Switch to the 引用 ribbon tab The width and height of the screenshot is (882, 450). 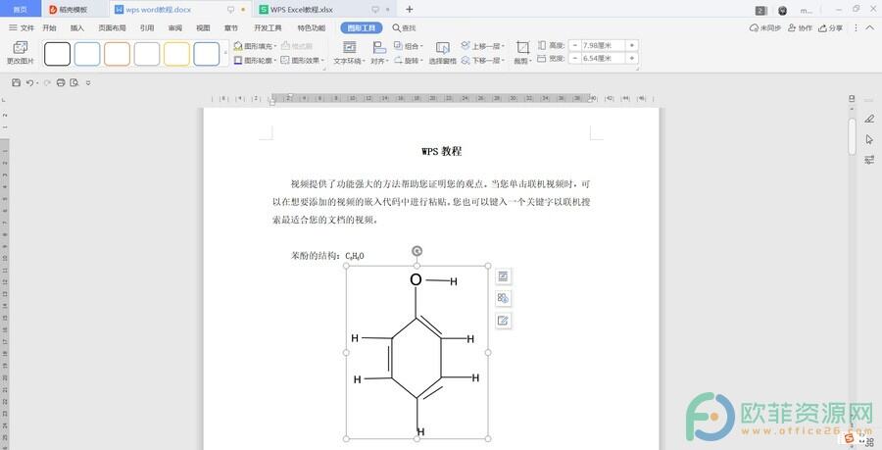coord(147,27)
